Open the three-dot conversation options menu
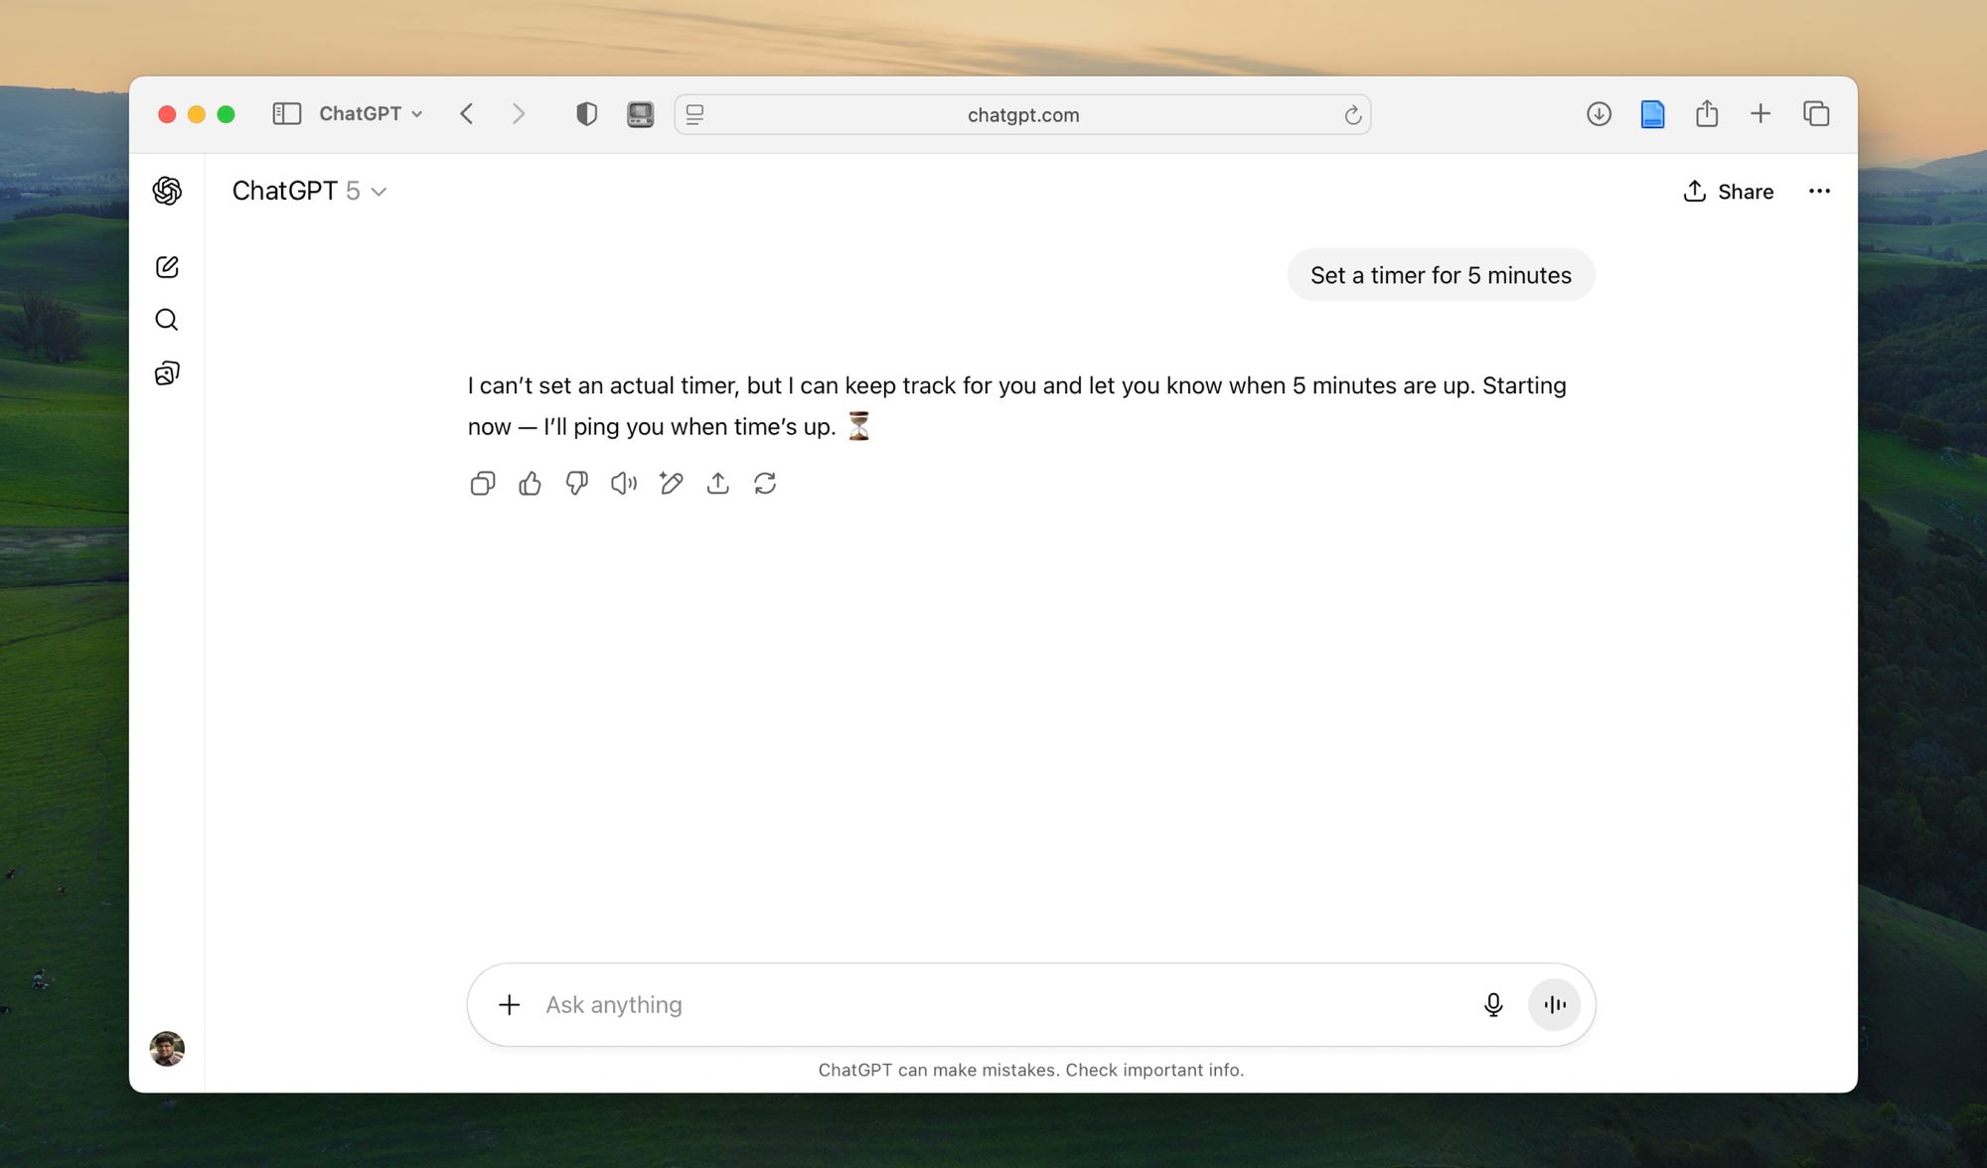This screenshot has height=1168, width=1987. 1819,192
